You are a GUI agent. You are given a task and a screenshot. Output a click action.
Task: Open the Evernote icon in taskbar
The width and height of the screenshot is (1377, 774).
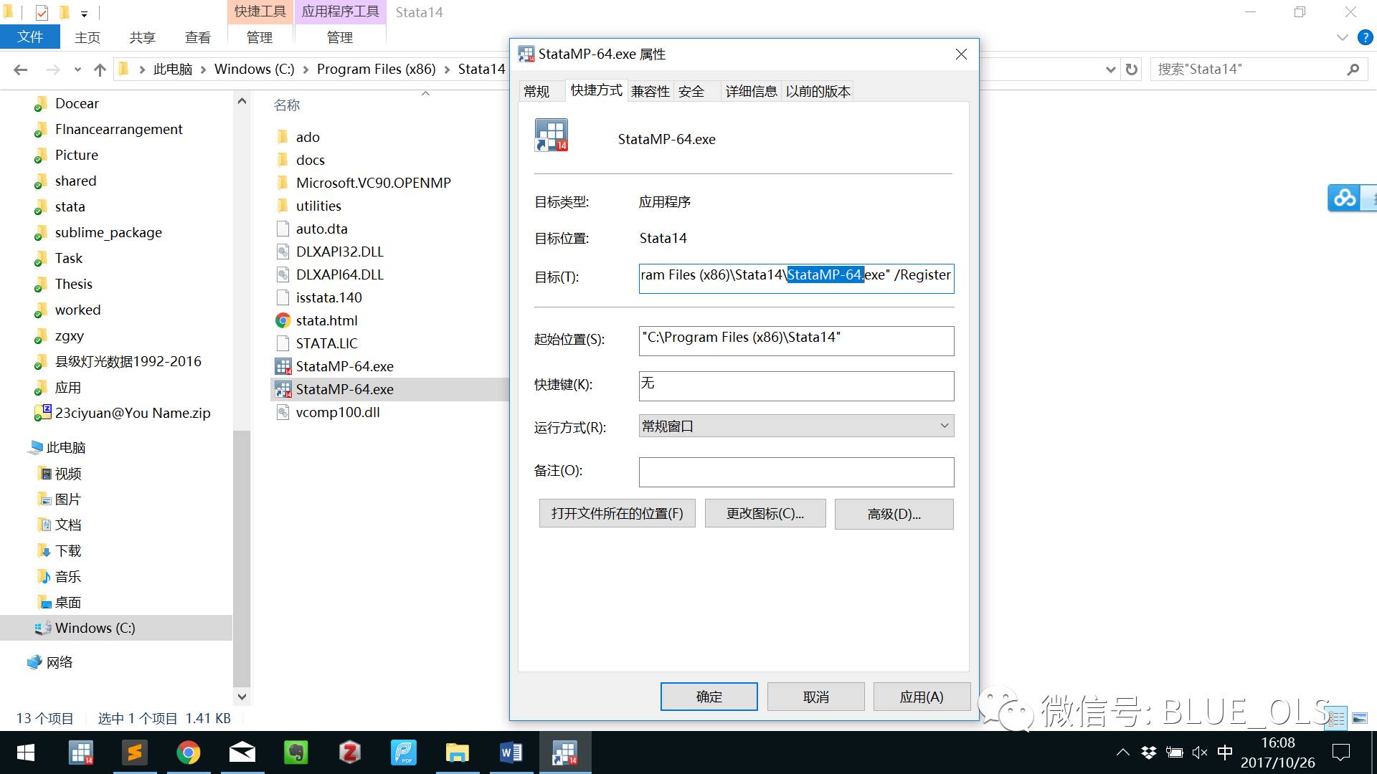pyautogui.click(x=297, y=752)
